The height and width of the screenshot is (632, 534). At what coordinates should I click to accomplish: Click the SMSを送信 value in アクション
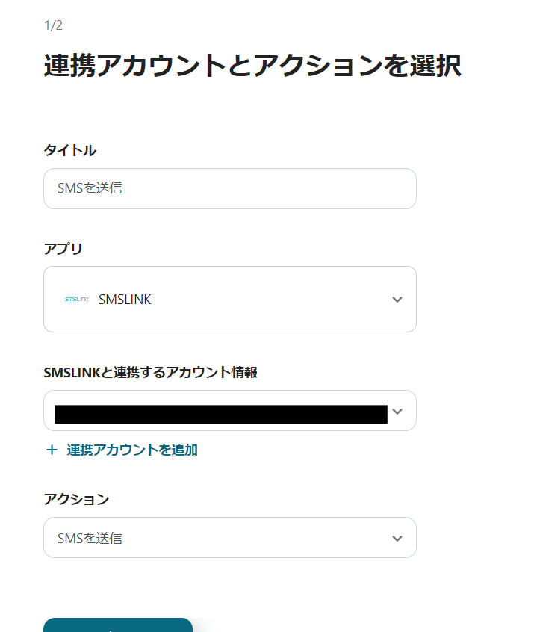point(90,538)
